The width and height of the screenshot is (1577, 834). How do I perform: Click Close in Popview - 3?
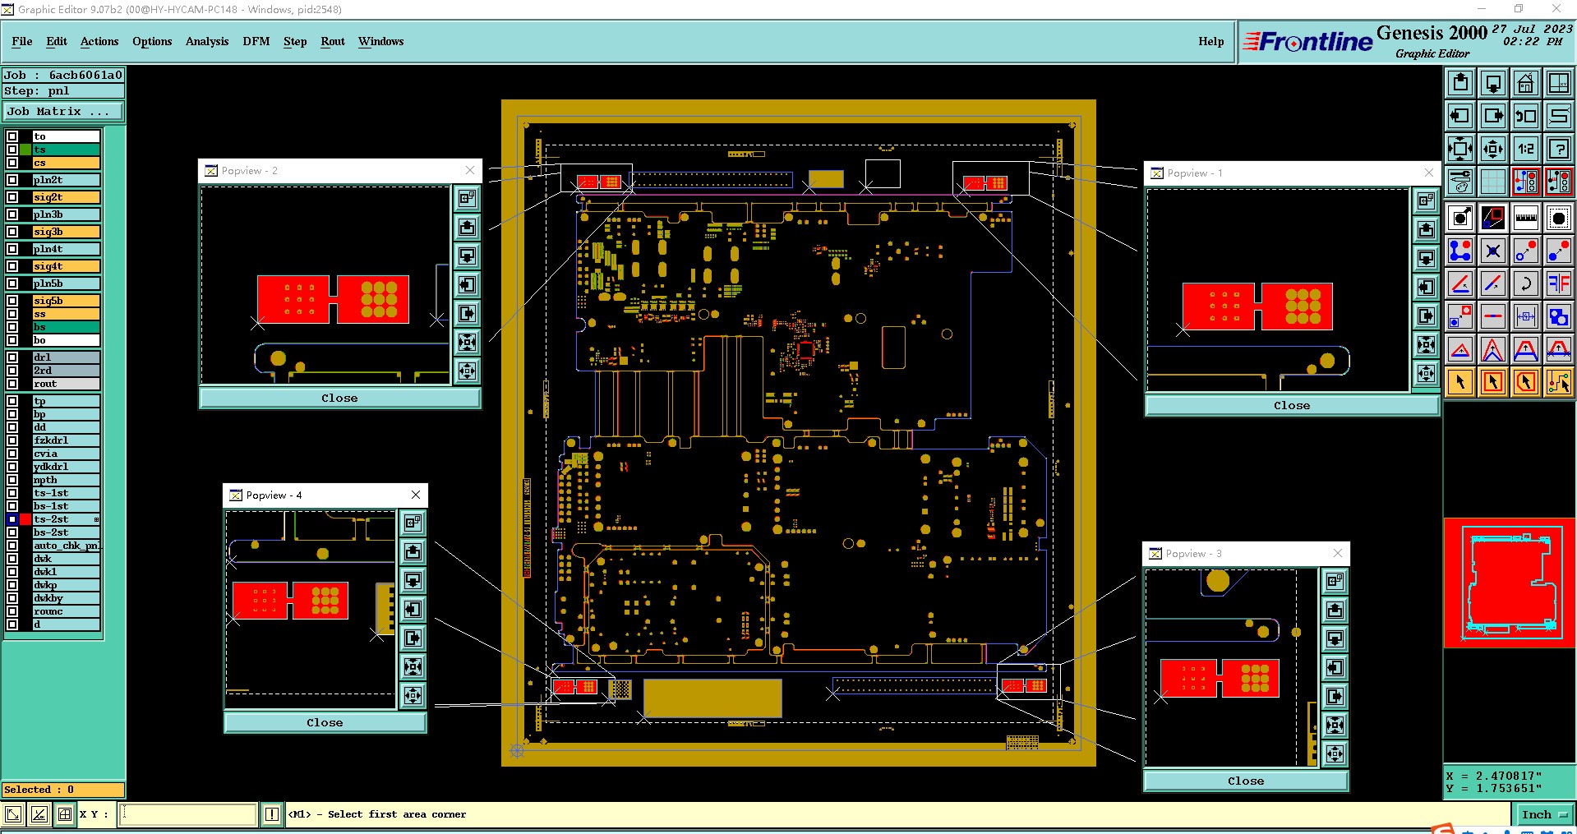coord(1246,781)
